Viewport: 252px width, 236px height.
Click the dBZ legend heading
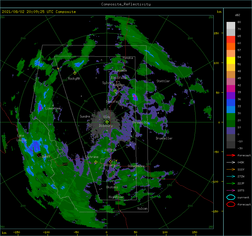click(237, 15)
